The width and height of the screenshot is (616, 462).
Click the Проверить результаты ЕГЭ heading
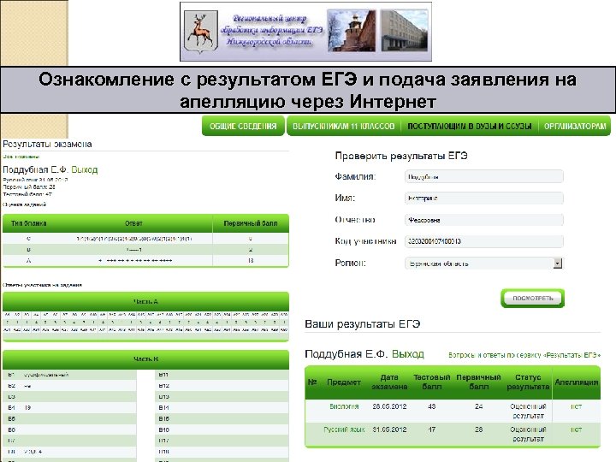401,156
